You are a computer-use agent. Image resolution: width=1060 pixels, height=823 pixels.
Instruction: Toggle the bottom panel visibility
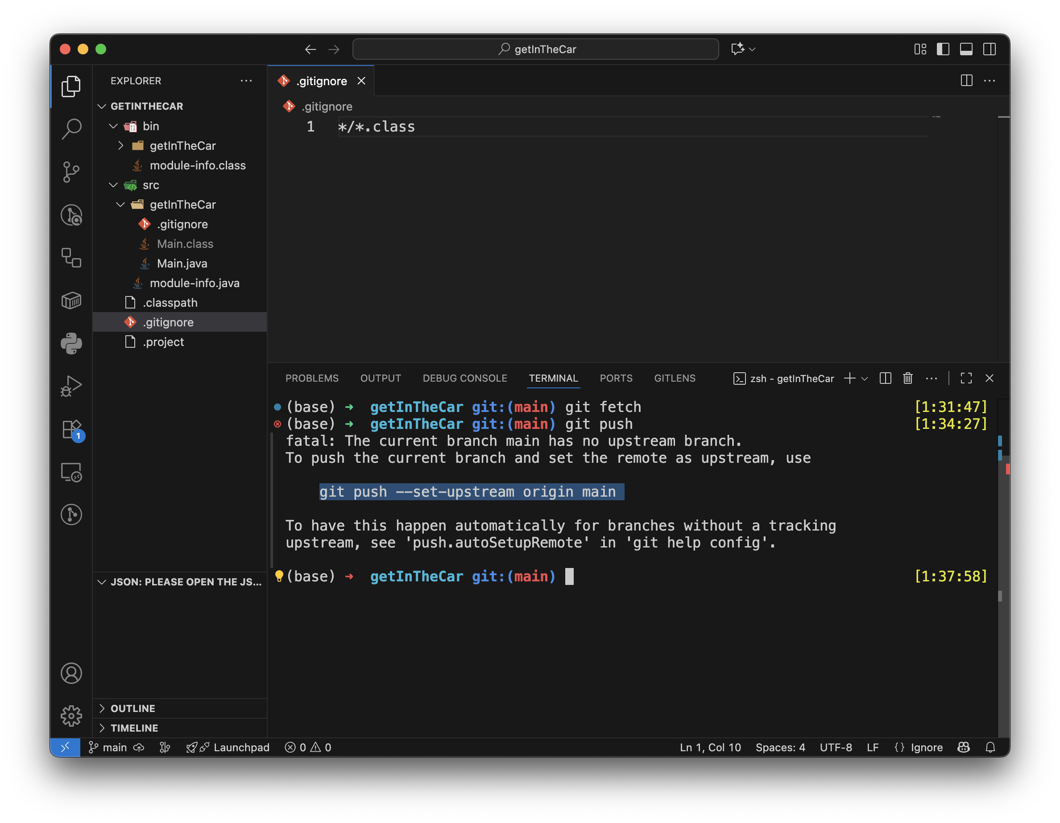coord(966,49)
